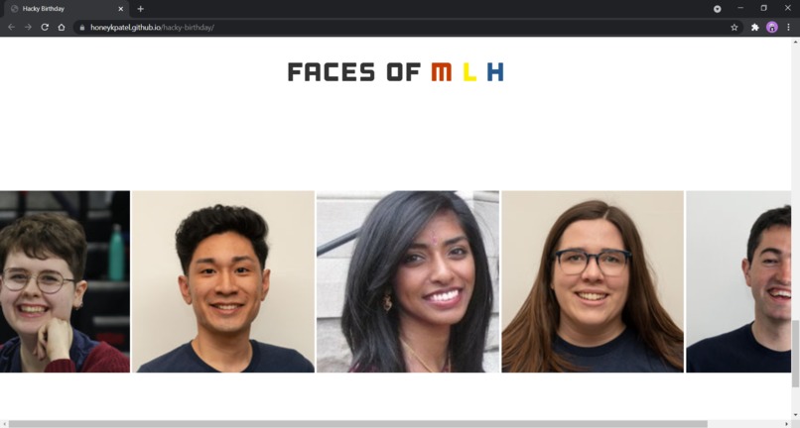Viewport: 800px width, 428px height.
Task: Open the round dropdown icon in title bar
Action: point(717,9)
